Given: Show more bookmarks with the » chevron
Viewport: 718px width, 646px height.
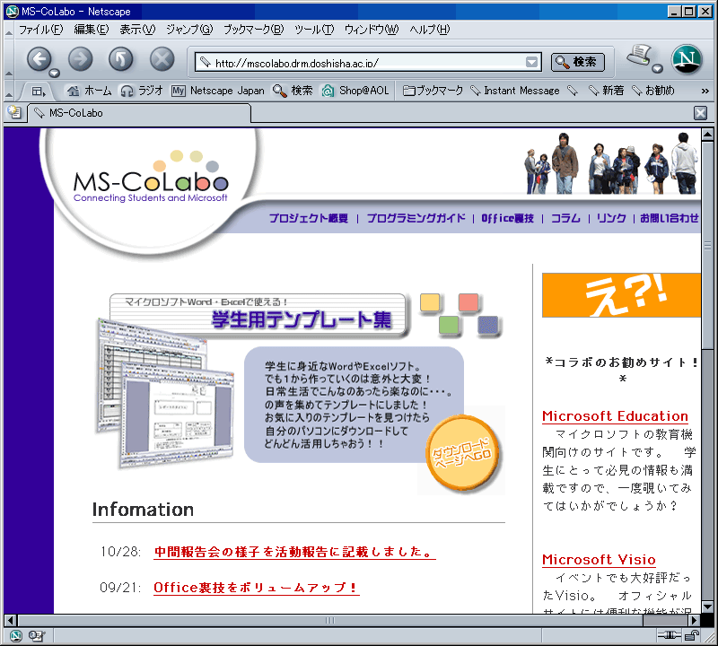Looking at the screenshot, I should [x=705, y=92].
